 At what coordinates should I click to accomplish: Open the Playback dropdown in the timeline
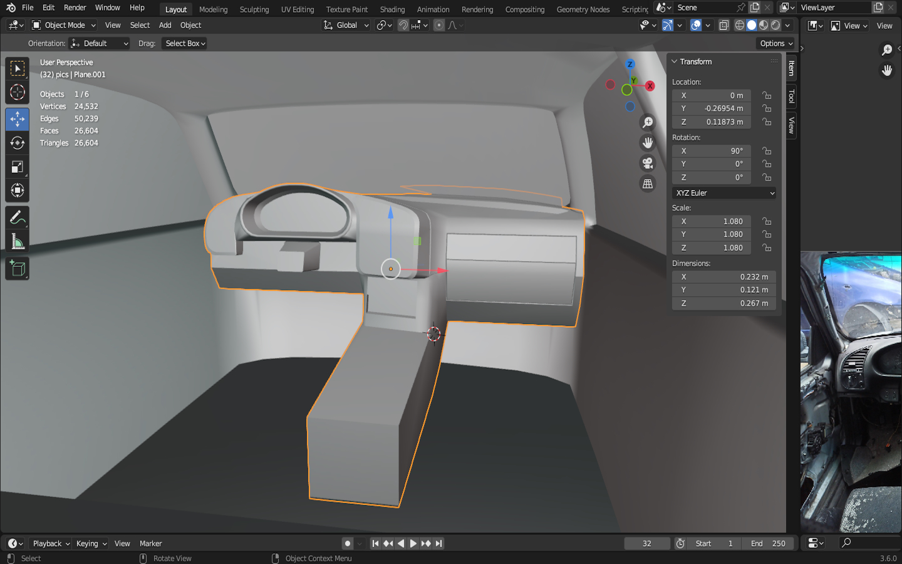(51, 543)
